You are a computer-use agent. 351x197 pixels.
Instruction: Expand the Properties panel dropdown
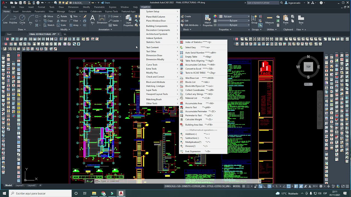coord(225,30)
